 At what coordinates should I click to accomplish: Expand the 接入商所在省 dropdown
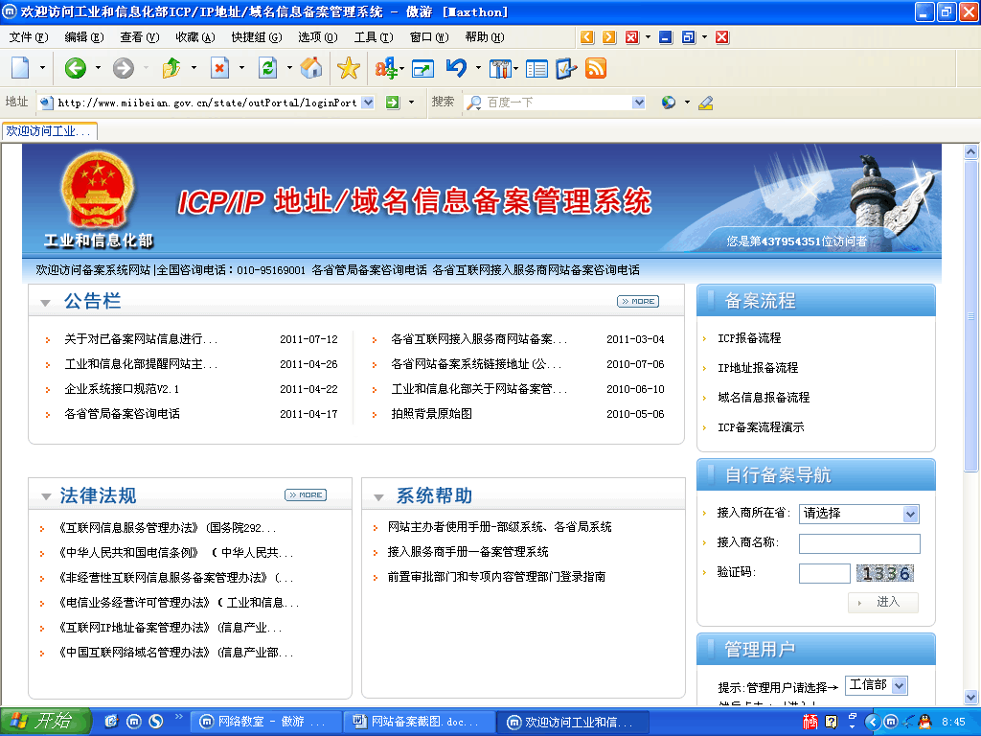[910, 514]
